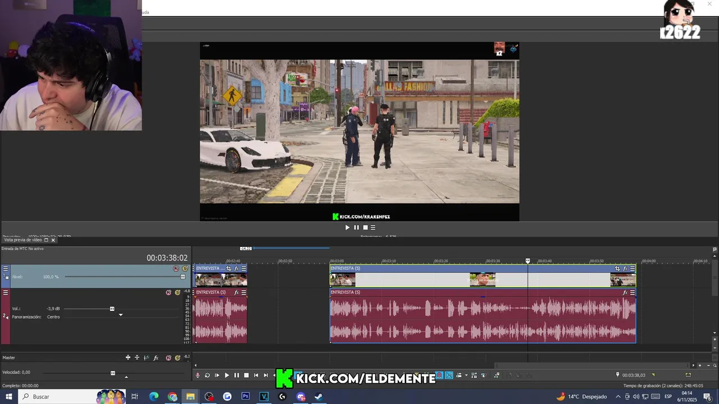The width and height of the screenshot is (719, 404).
Task: Open event FX on first audio clip
Action: pos(236,292)
